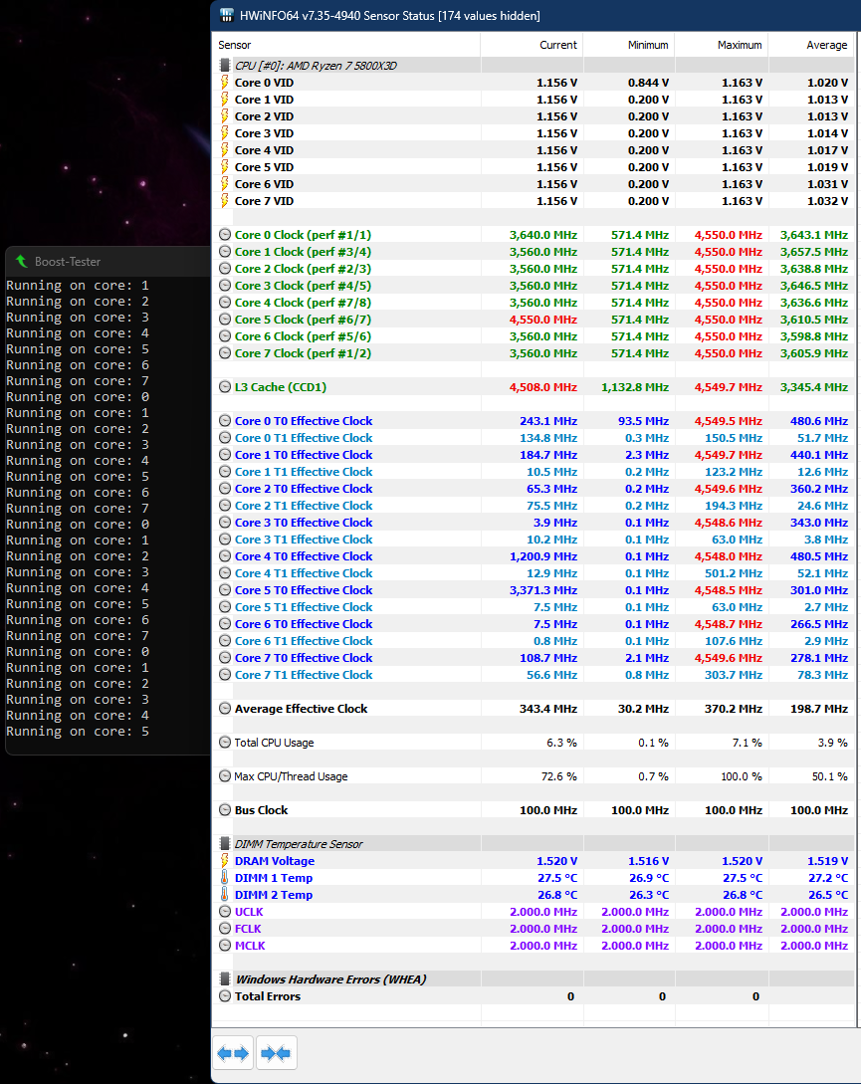Click lightning icon next to Core 0 VID
The height and width of the screenshot is (1084, 861).
[225, 83]
